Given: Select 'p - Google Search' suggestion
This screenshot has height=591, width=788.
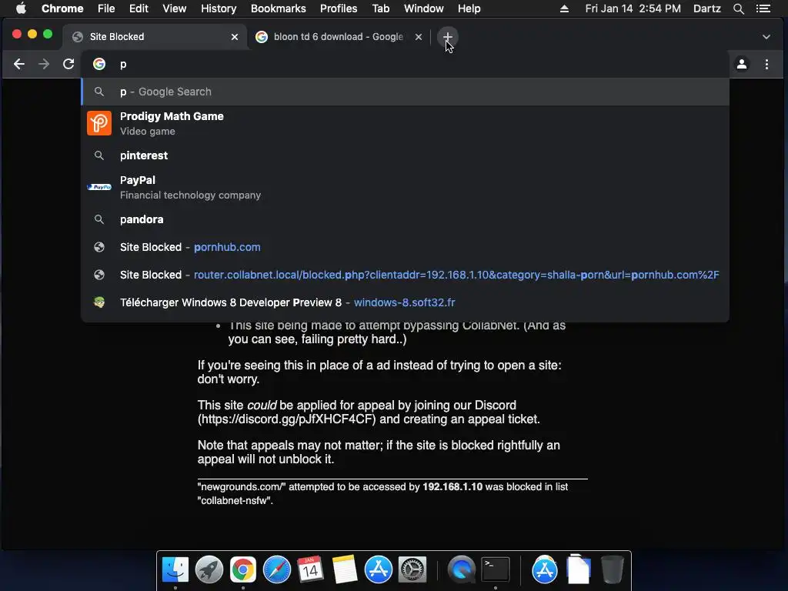Looking at the screenshot, I should pos(405,92).
